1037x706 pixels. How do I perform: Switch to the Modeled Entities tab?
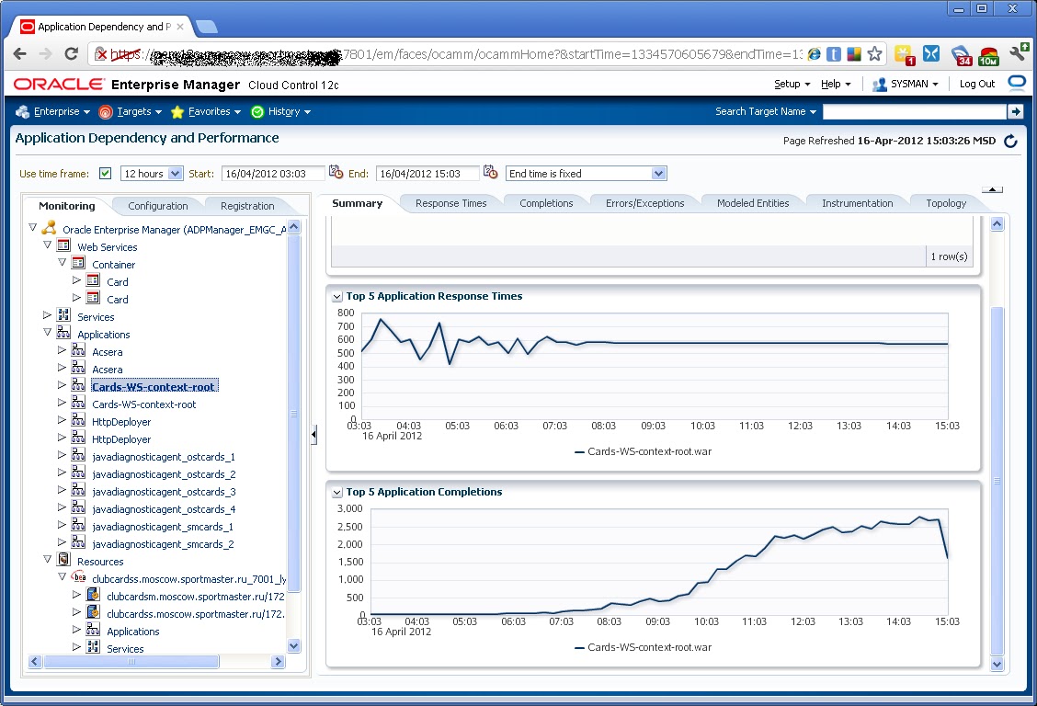click(753, 203)
